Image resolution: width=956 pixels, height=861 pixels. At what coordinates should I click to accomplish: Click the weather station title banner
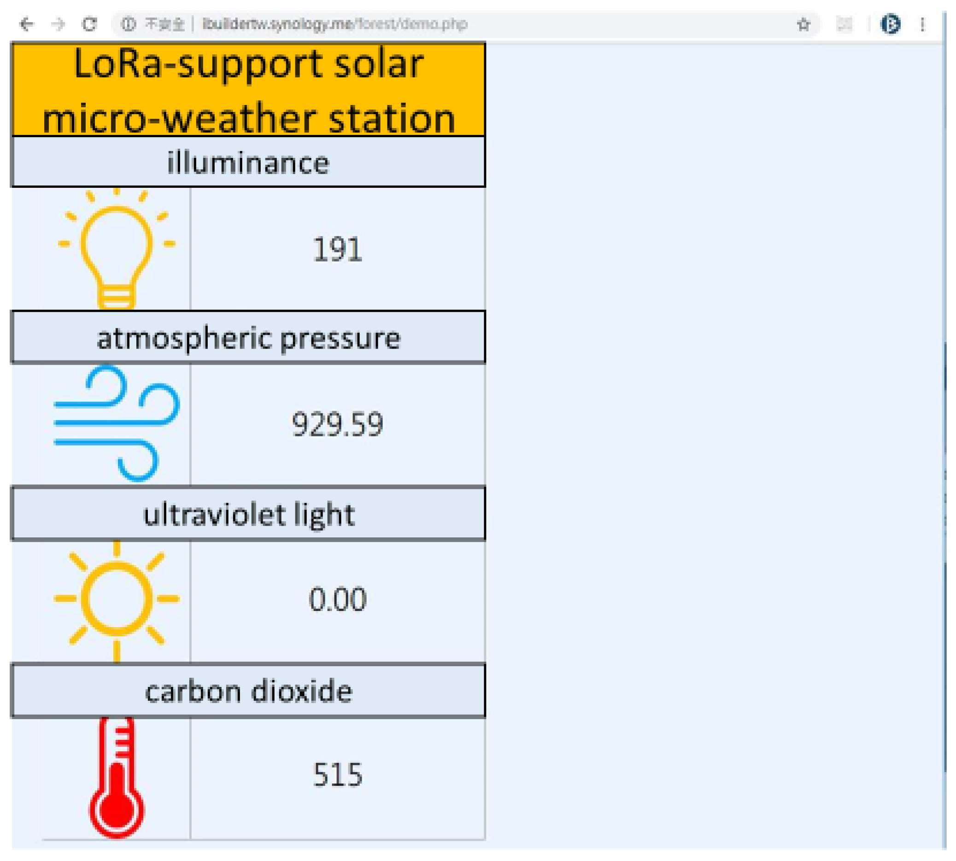(248, 90)
